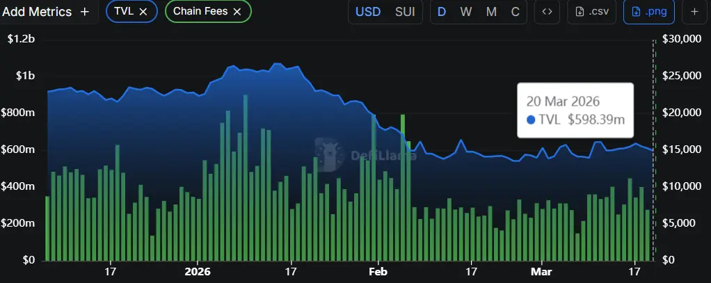
Task: Click the plus icon beside Add Metrics
Action: pyautogui.click(x=85, y=12)
